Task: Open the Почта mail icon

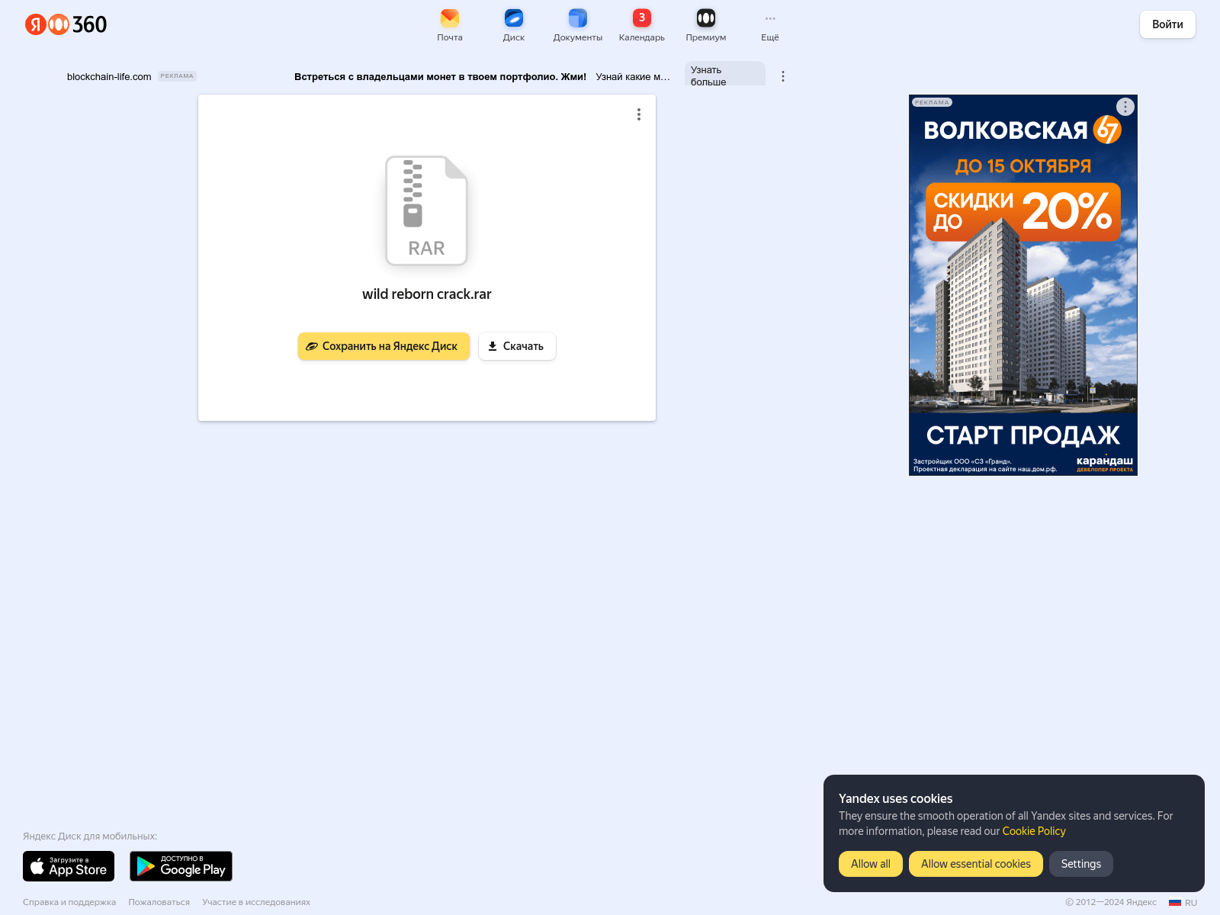Action: click(450, 24)
